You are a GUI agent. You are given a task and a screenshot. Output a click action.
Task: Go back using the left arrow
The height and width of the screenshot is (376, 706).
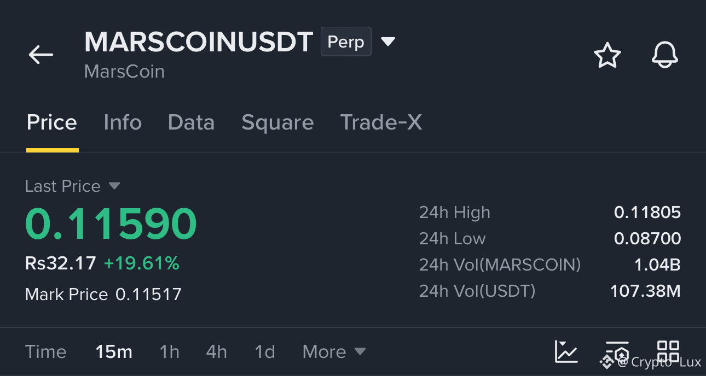(41, 55)
